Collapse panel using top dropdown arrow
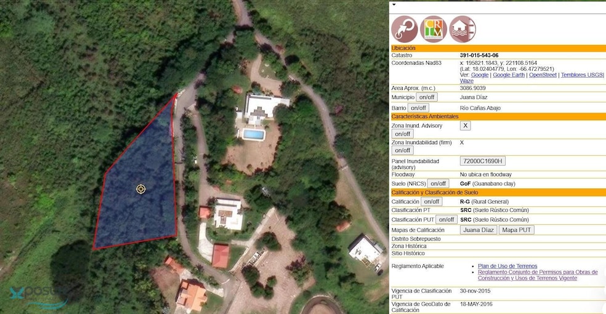Image resolution: width=606 pixels, height=314 pixels. [x=394, y=4]
